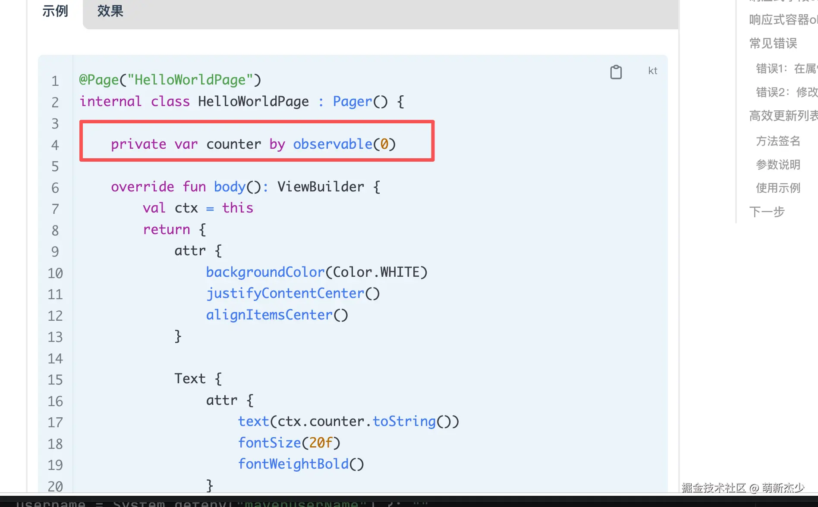Click the 'return {' code line

(x=174, y=229)
